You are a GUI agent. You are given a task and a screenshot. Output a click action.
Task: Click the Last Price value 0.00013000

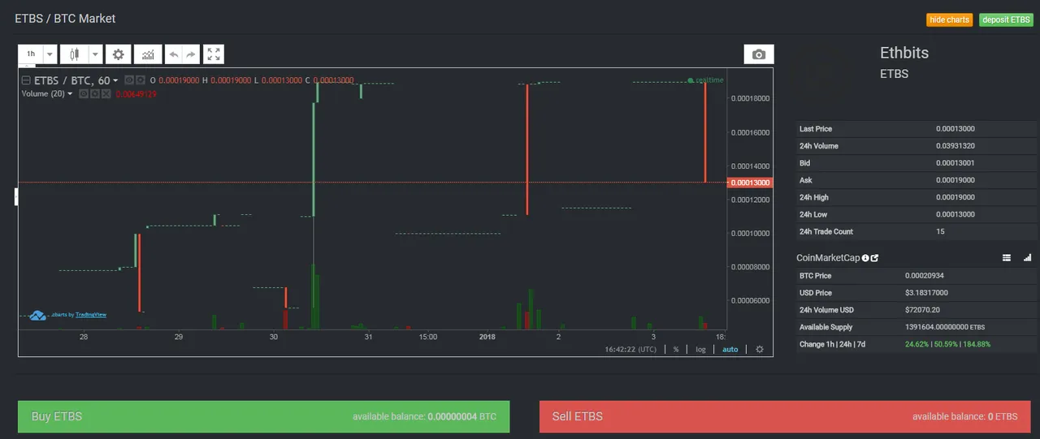[x=956, y=129]
